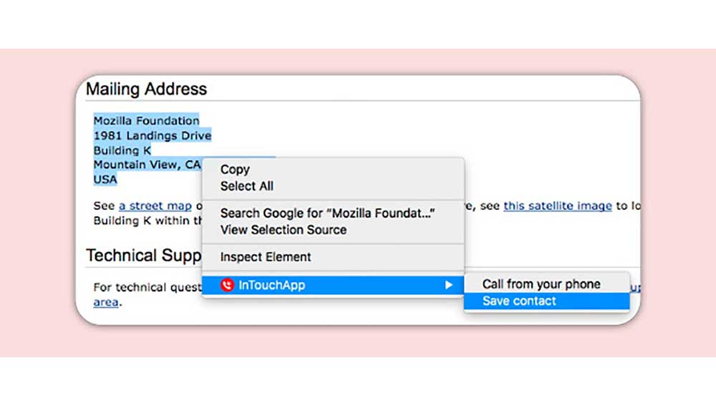This screenshot has height=406, width=716.
Task: Click the highlighted "Mozilla Foundation" text
Action: tap(147, 120)
